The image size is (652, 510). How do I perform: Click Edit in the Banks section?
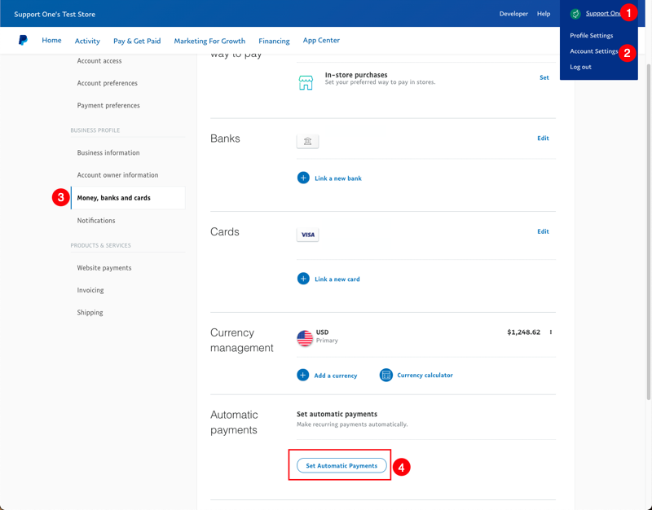point(543,138)
